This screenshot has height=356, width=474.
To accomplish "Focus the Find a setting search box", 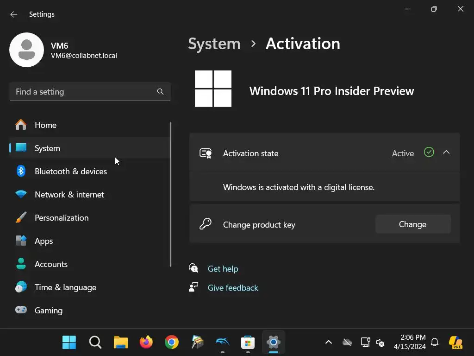I will coord(90,91).
